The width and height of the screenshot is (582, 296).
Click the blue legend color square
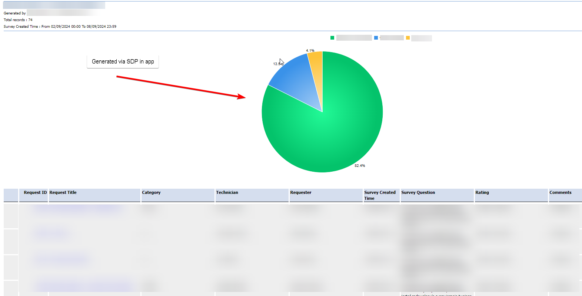[x=376, y=38]
